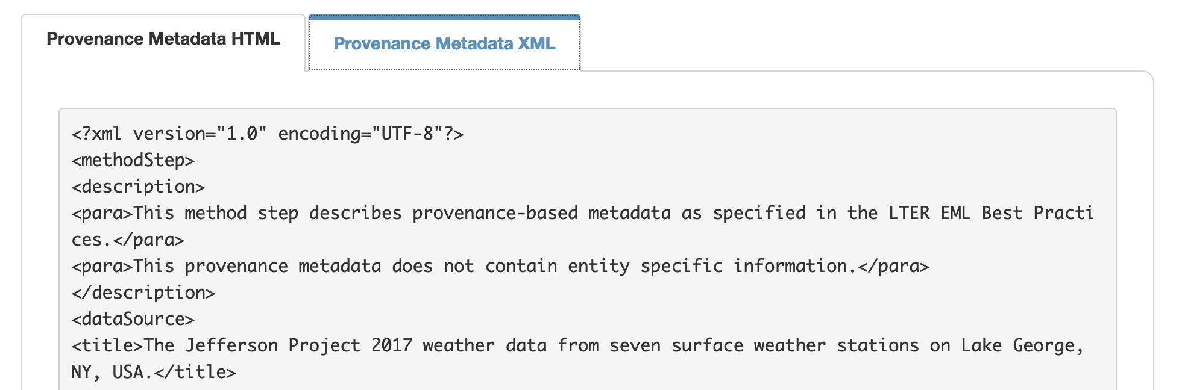Click the "ces.</para>" wrapped line
The height and width of the screenshot is (390, 1179).
pyautogui.click(x=128, y=240)
